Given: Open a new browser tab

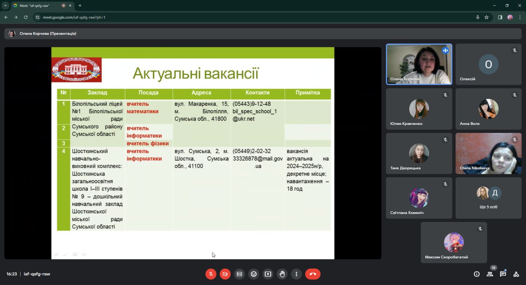Looking at the screenshot, I should 80,5.
